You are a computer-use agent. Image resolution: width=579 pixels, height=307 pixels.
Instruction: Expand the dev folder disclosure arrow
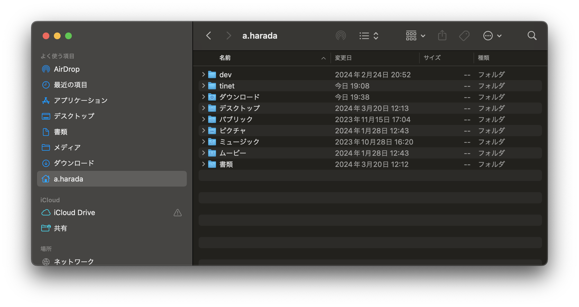click(203, 75)
